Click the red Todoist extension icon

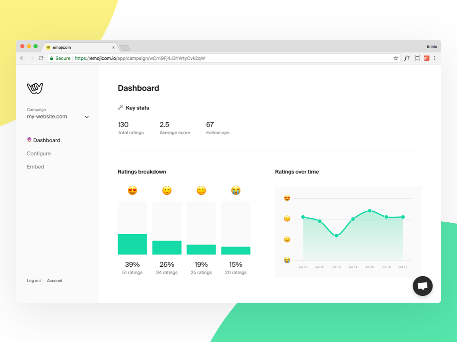click(427, 58)
